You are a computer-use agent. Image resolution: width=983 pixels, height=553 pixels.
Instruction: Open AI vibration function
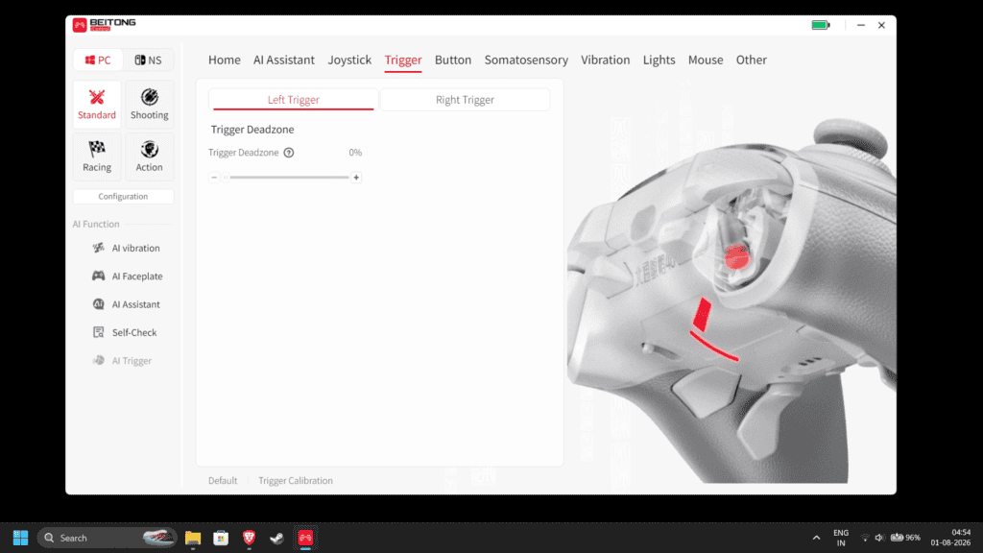tap(126, 248)
